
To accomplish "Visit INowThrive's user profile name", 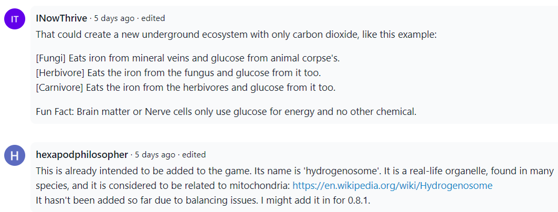I will (x=61, y=18).
